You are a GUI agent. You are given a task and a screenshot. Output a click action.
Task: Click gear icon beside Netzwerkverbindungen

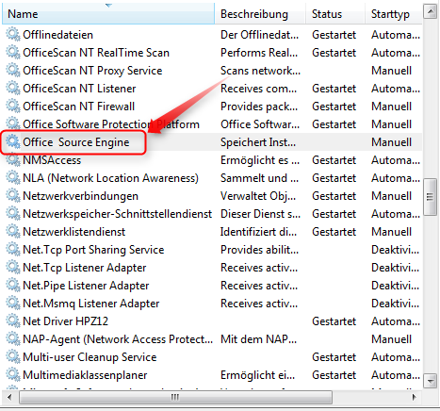13,195
